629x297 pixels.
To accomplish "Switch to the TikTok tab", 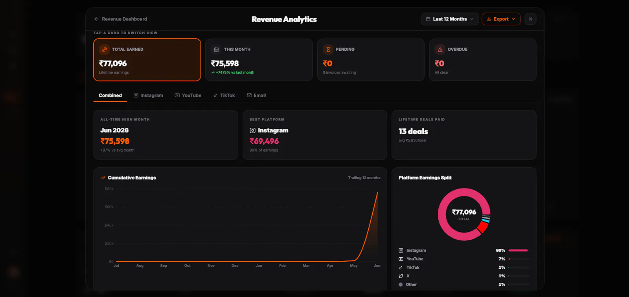I will point(224,95).
